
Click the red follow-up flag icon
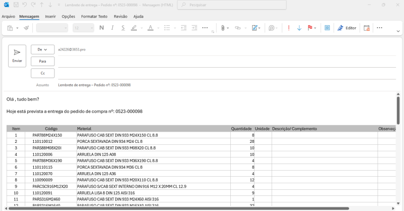click(x=310, y=28)
